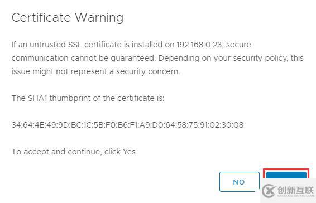Click the circular watermark logo icon
This screenshot has width=316, height=203.
tap(269, 191)
